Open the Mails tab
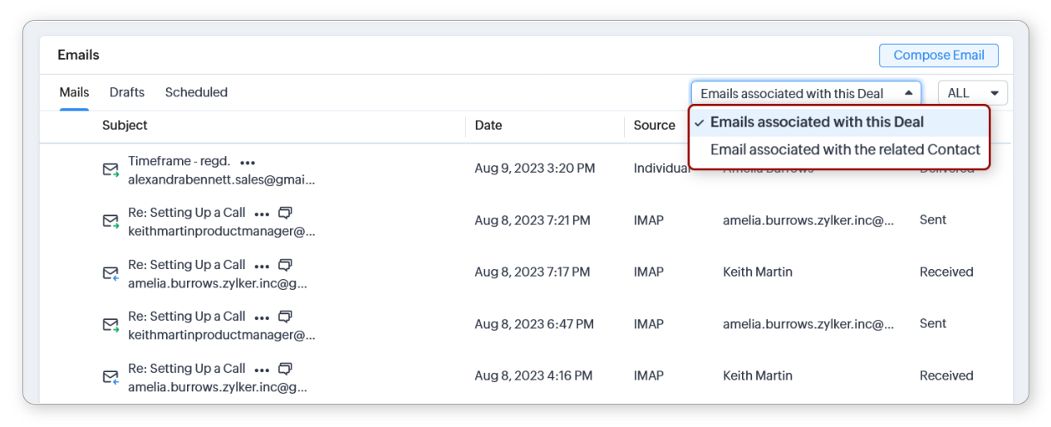Image resolution: width=1051 pixels, height=427 pixels. [74, 92]
